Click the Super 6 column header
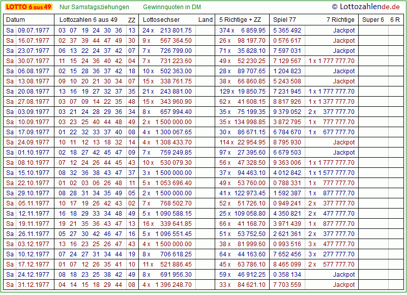 click(373, 20)
